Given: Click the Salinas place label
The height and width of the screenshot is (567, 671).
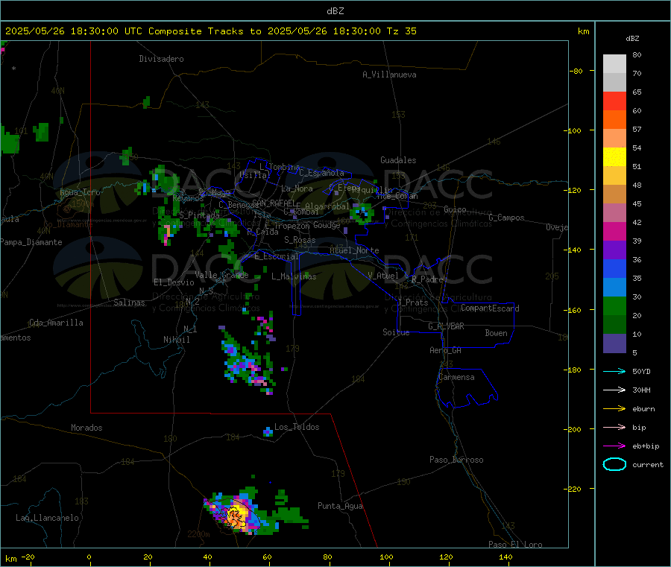Looking at the screenshot, I should click(x=129, y=302).
